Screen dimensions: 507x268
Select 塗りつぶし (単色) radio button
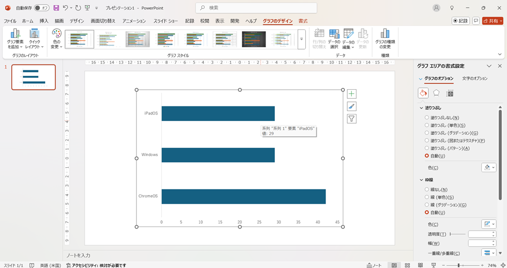click(x=427, y=125)
